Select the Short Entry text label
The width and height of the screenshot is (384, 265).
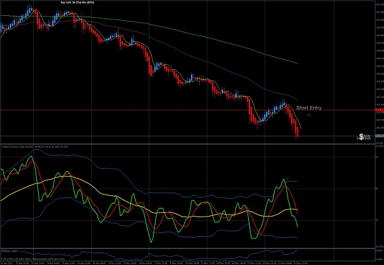[x=309, y=108]
